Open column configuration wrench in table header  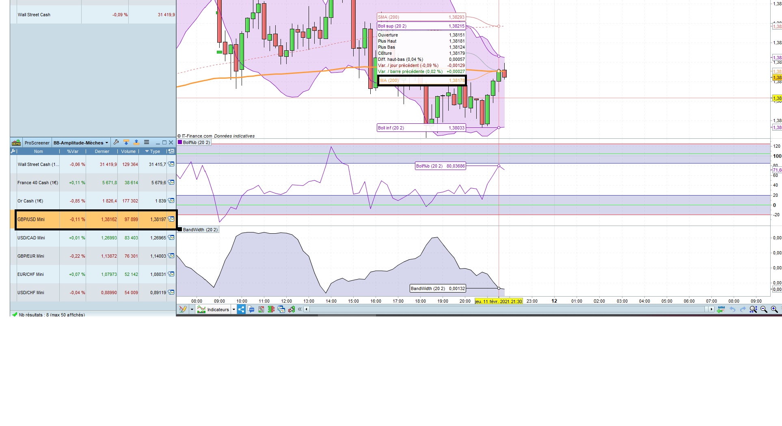click(13, 151)
